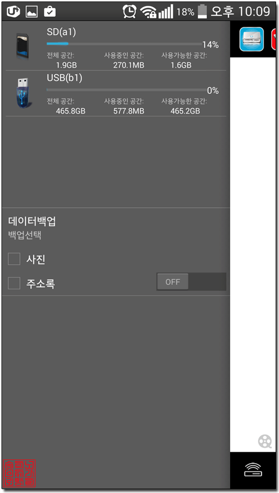
Task: Check the 주소록 backup checkbox
Action: 14,283
